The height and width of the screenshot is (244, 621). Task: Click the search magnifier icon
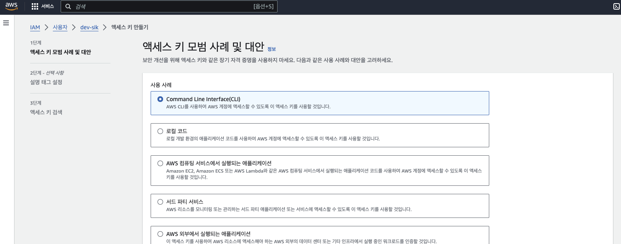pos(68,6)
